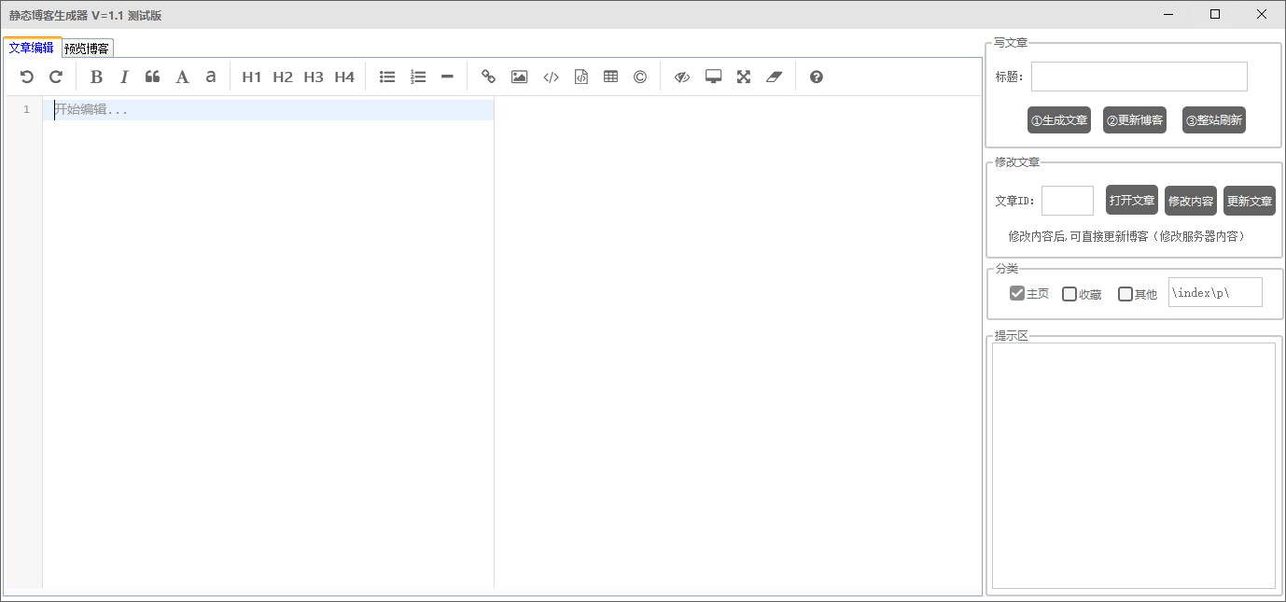Viewport: 1286px width, 602px height.
Task: Enable the 收藏 category checkbox
Action: click(x=1069, y=294)
